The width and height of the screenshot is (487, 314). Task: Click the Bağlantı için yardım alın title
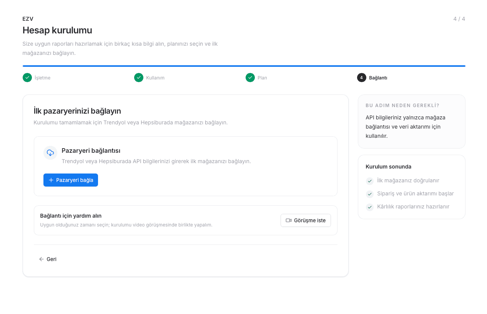71,216
